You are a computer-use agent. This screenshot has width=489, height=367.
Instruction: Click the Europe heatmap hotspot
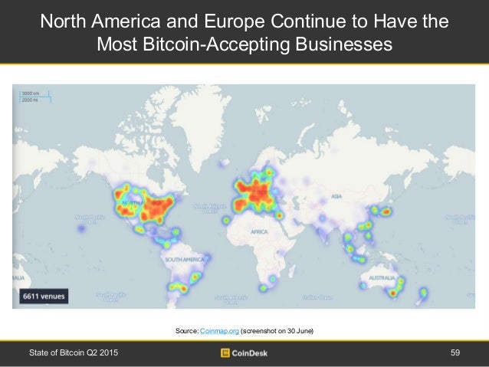point(256,193)
